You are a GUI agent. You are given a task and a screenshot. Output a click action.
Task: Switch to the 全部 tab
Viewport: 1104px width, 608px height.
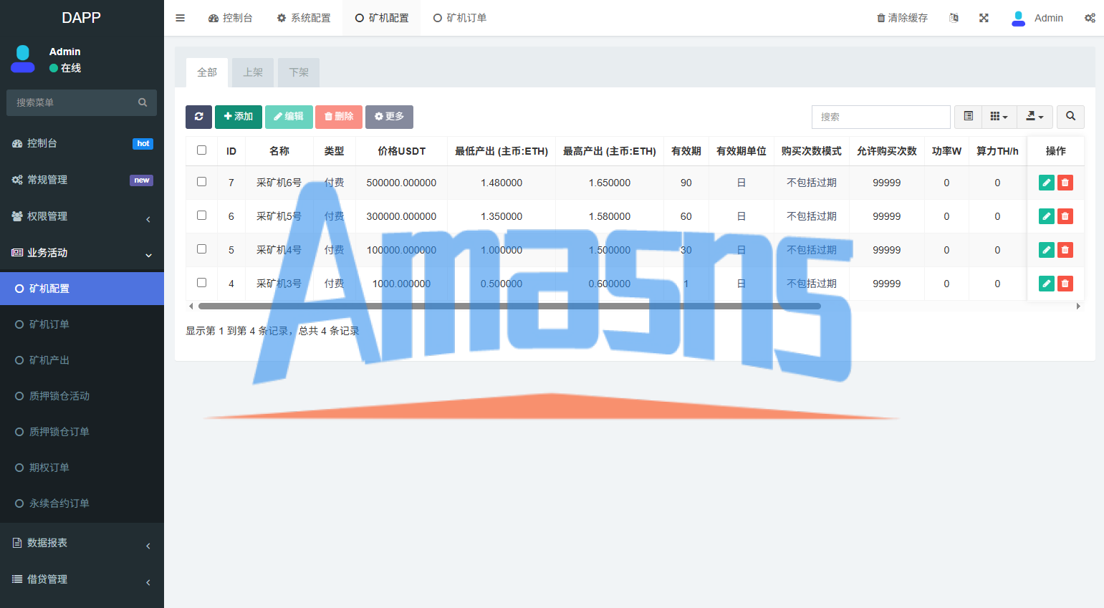tap(207, 72)
